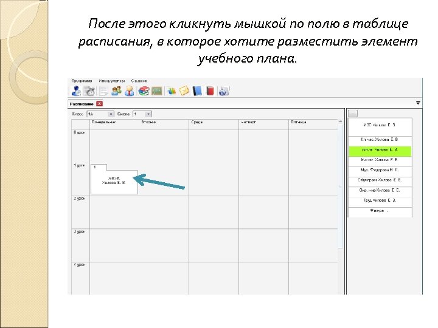Image resolution: width=438 pixels, height=328 pixels.
Task: Click the calendar stopwatch toolbar icon
Action: click(x=89, y=91)
